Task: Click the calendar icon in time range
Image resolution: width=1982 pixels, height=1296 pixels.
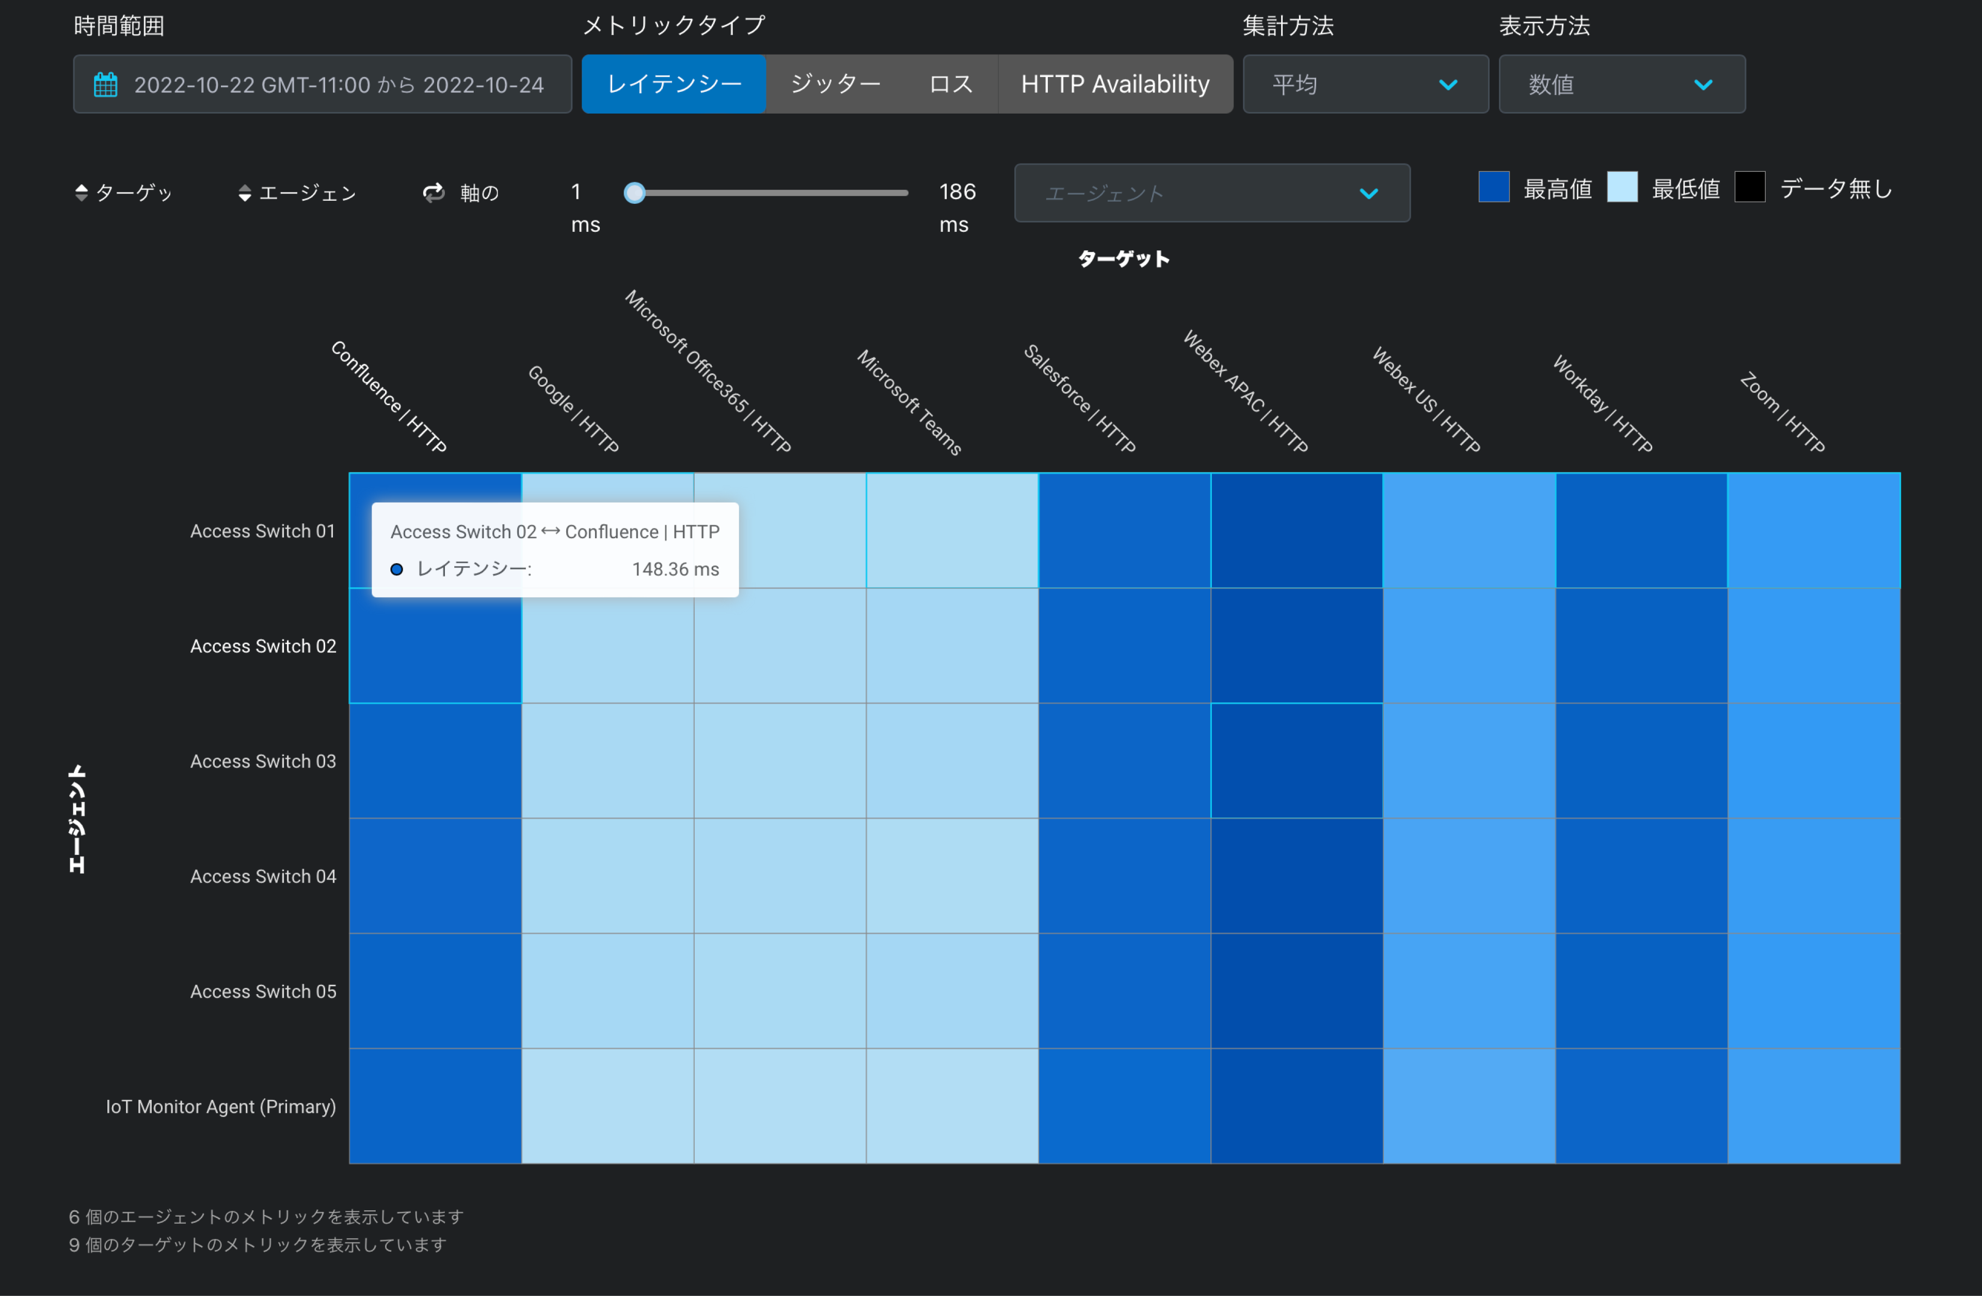Action: (x=106, y=85)
